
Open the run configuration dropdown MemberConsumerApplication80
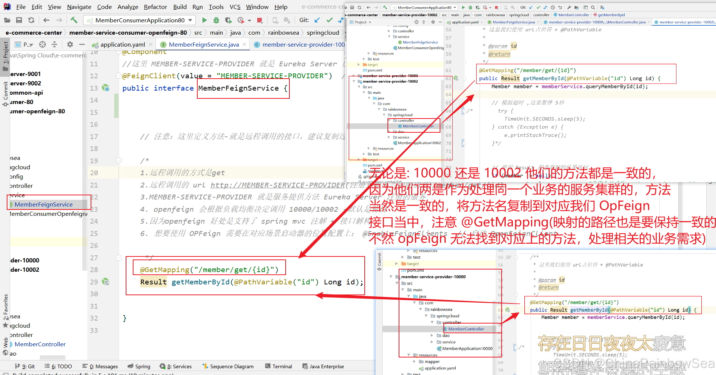139,20
